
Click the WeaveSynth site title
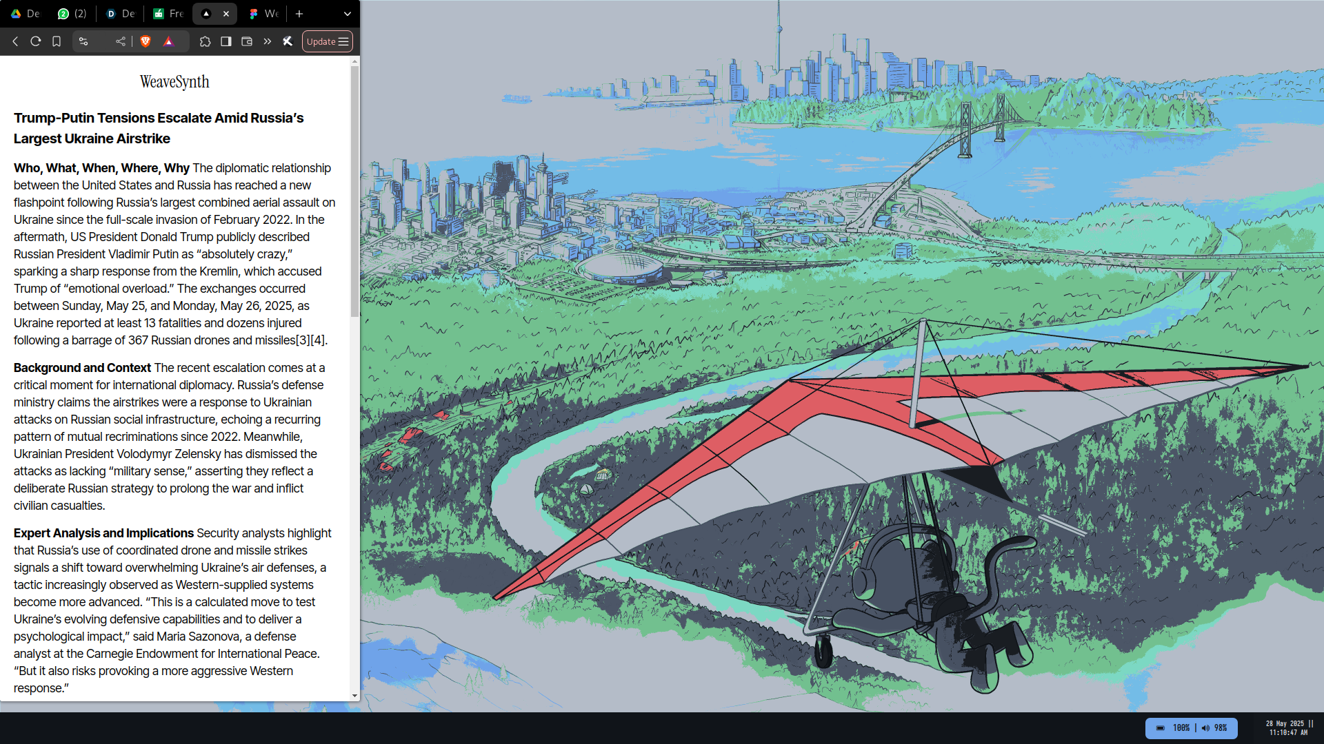tap(174, 82)
